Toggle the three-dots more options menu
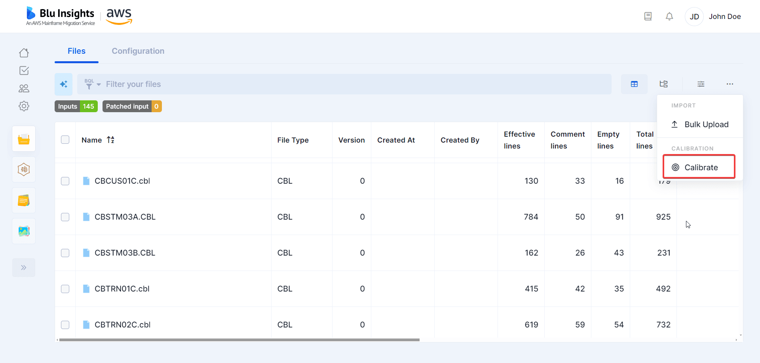Screen dimensions: 760x363 [x=730, y=84]
